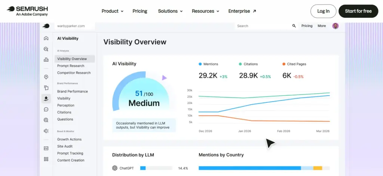Open Prompt Tracking

point(70,153)
